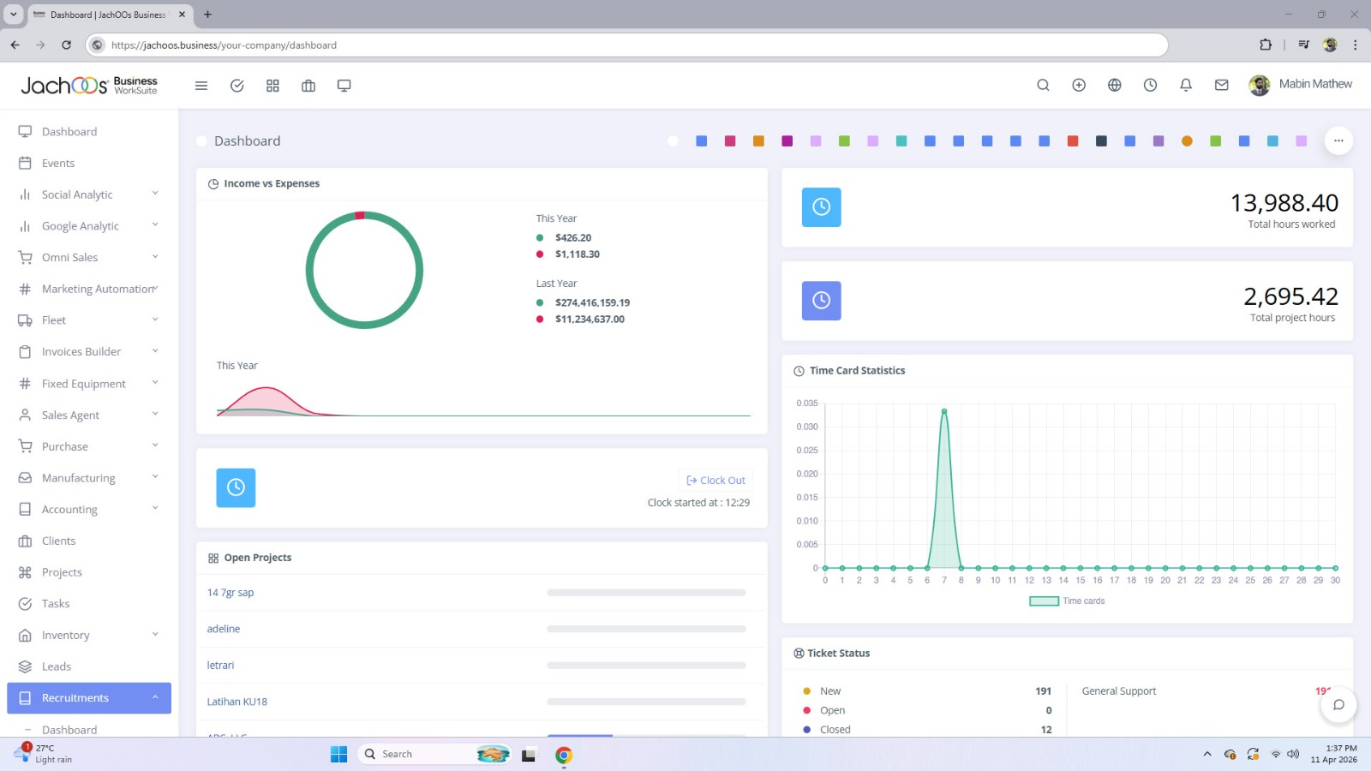The width and height of the screenshot is (1371, 771).
Task: Select the orange circle color swatch
Action: pyautogui.click(x=1187, y=141)
